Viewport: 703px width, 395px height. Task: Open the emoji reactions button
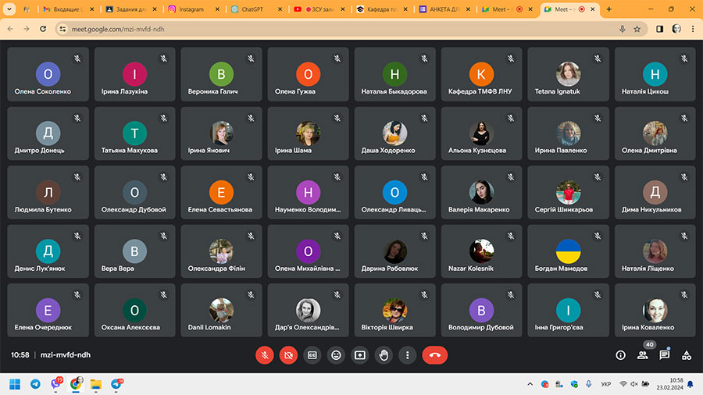click(336, 355)
